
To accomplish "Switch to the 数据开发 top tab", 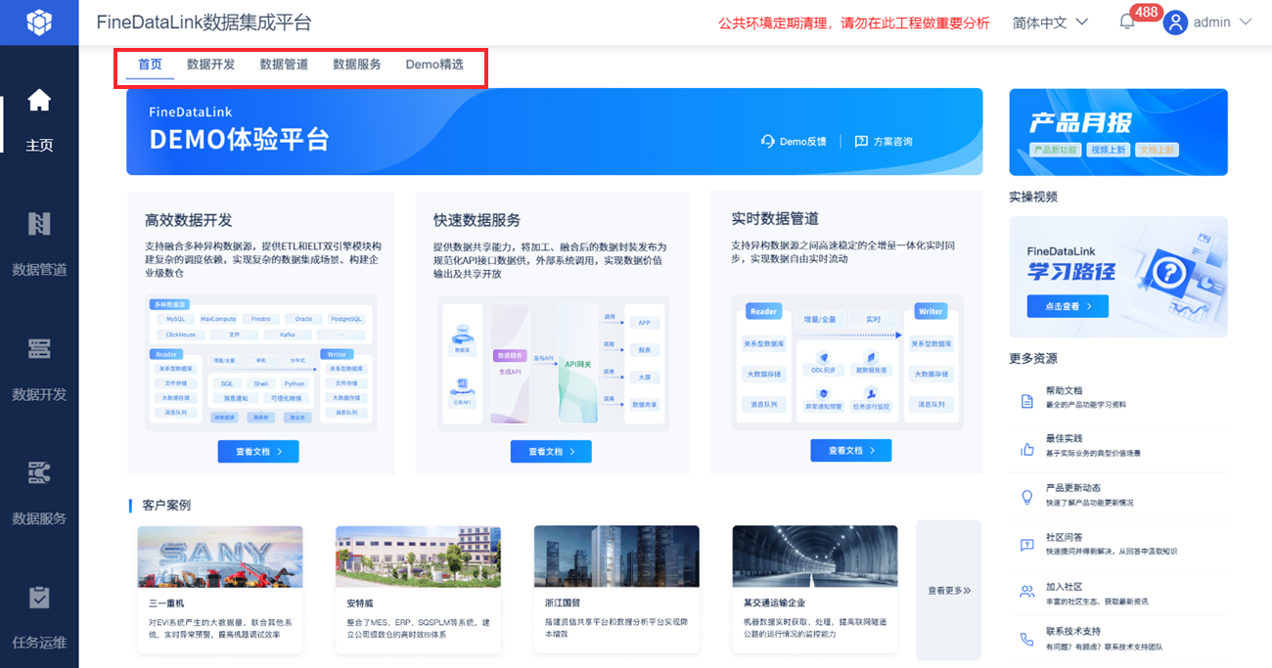I will [211, 65].
